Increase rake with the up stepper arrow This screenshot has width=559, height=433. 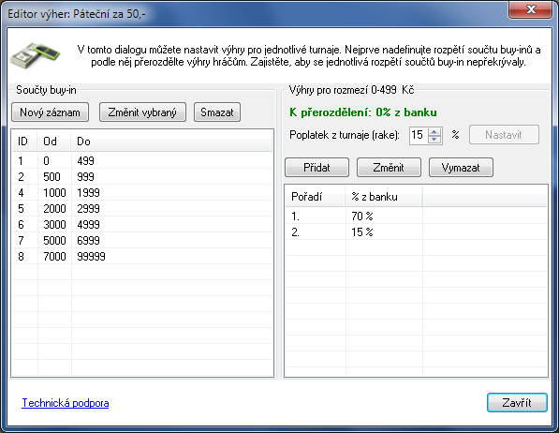click(434, 132)
